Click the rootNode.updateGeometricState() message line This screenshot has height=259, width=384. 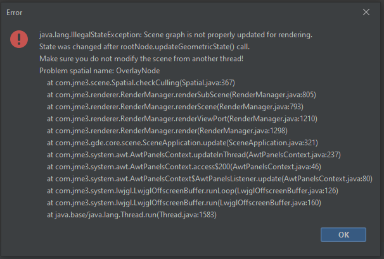[144, 47]
